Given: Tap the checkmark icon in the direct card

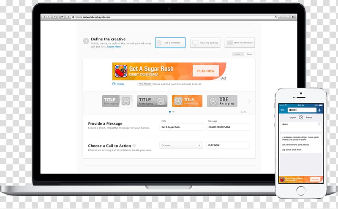Looking at the screenshot, I should point(319,124).
